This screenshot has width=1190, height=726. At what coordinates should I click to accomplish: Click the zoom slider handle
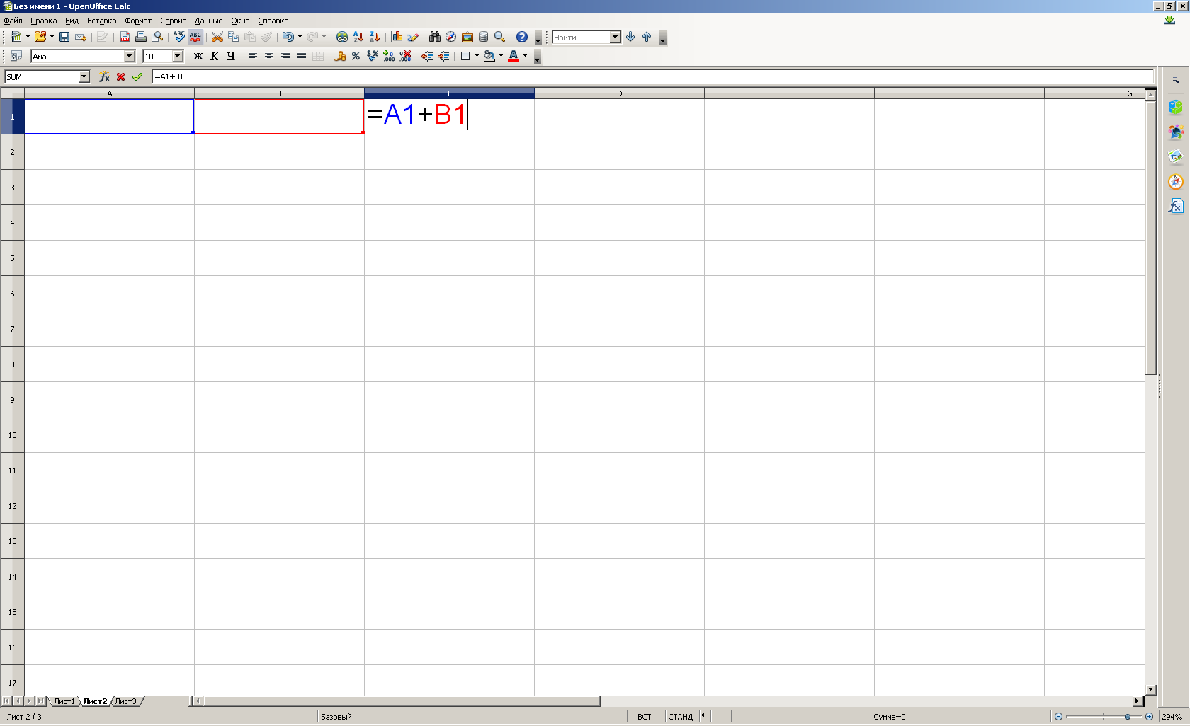(x=1128, y=717)
